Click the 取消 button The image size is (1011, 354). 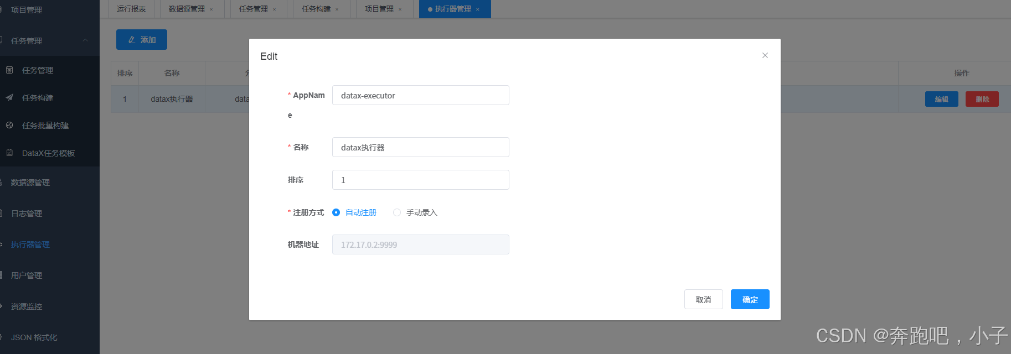click(x=703, y=299)
